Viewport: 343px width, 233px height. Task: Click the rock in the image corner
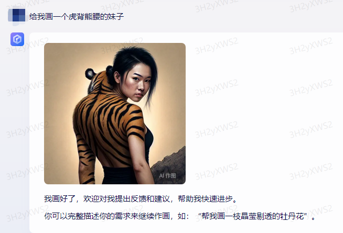click(169, 165)
